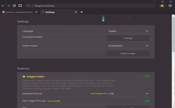Click the forward navigation arrow
Screen dimensions: 175x108
(8, 5)
